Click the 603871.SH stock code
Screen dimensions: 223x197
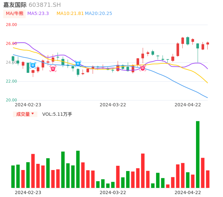click(x=45, y=5)
